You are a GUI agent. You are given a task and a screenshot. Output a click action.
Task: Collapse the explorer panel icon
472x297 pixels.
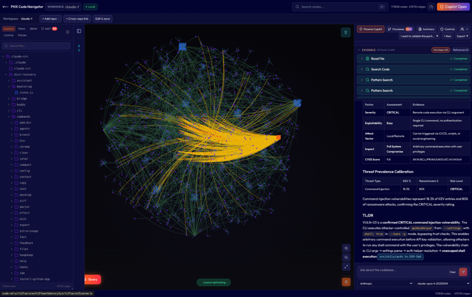(x=68, y=32)
